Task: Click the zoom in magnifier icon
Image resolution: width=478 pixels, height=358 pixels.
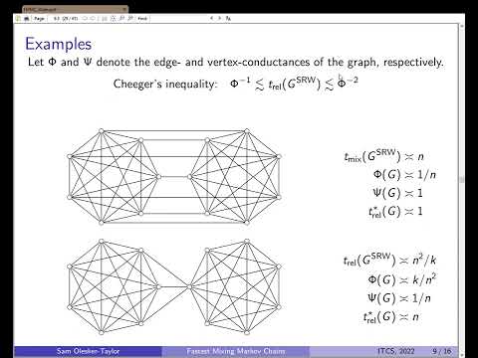Action: pos(130,19)
